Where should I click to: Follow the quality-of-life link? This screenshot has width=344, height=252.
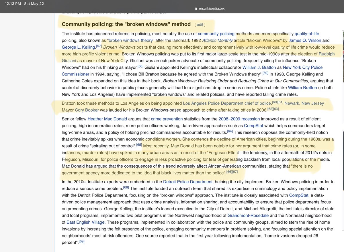[x=307, y=34]
